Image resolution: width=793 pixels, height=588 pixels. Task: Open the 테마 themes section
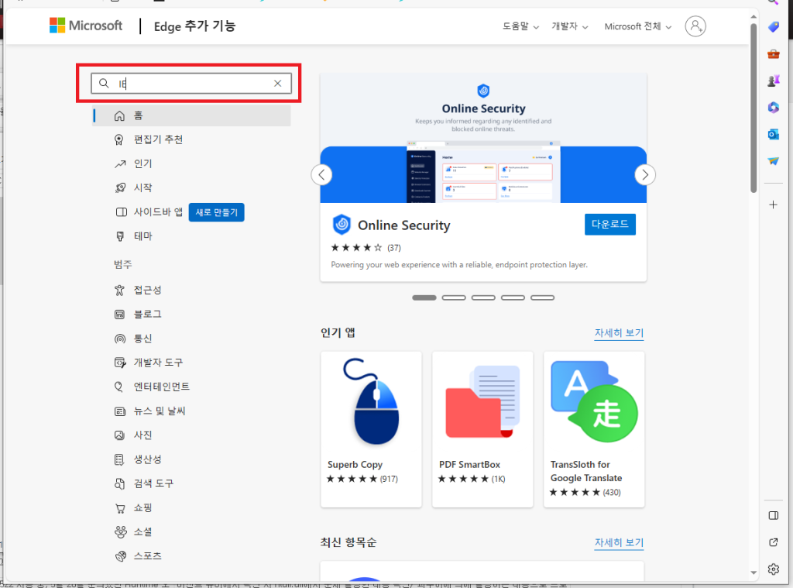[x=142, y=236]
